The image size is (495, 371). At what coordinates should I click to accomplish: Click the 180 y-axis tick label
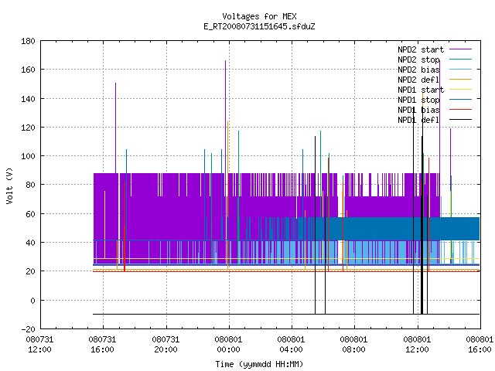28,41
